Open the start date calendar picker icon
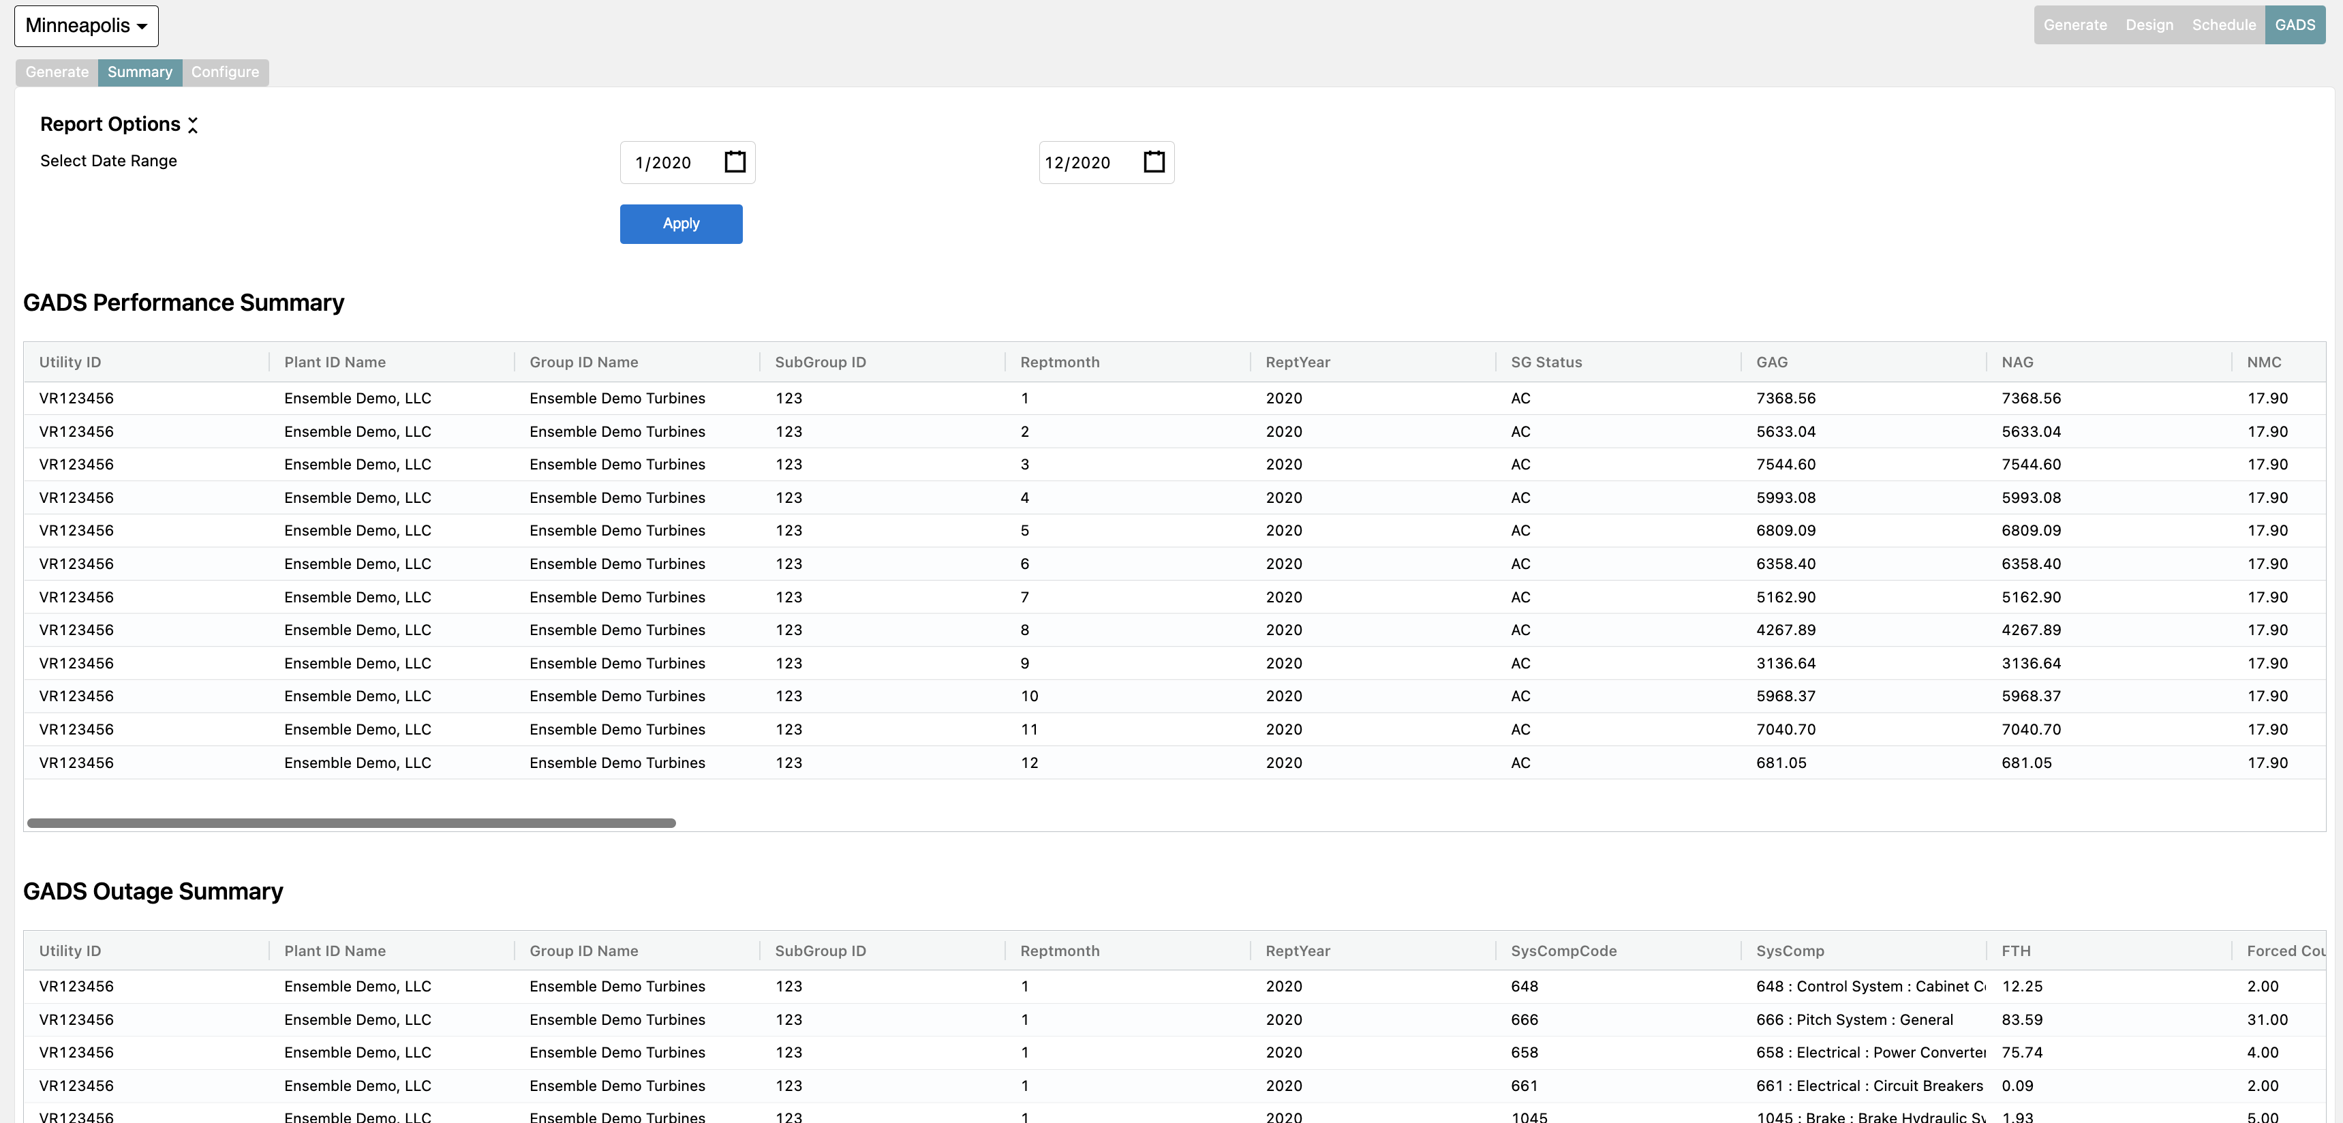The image size is (2343, 1123). coord(735,162)
